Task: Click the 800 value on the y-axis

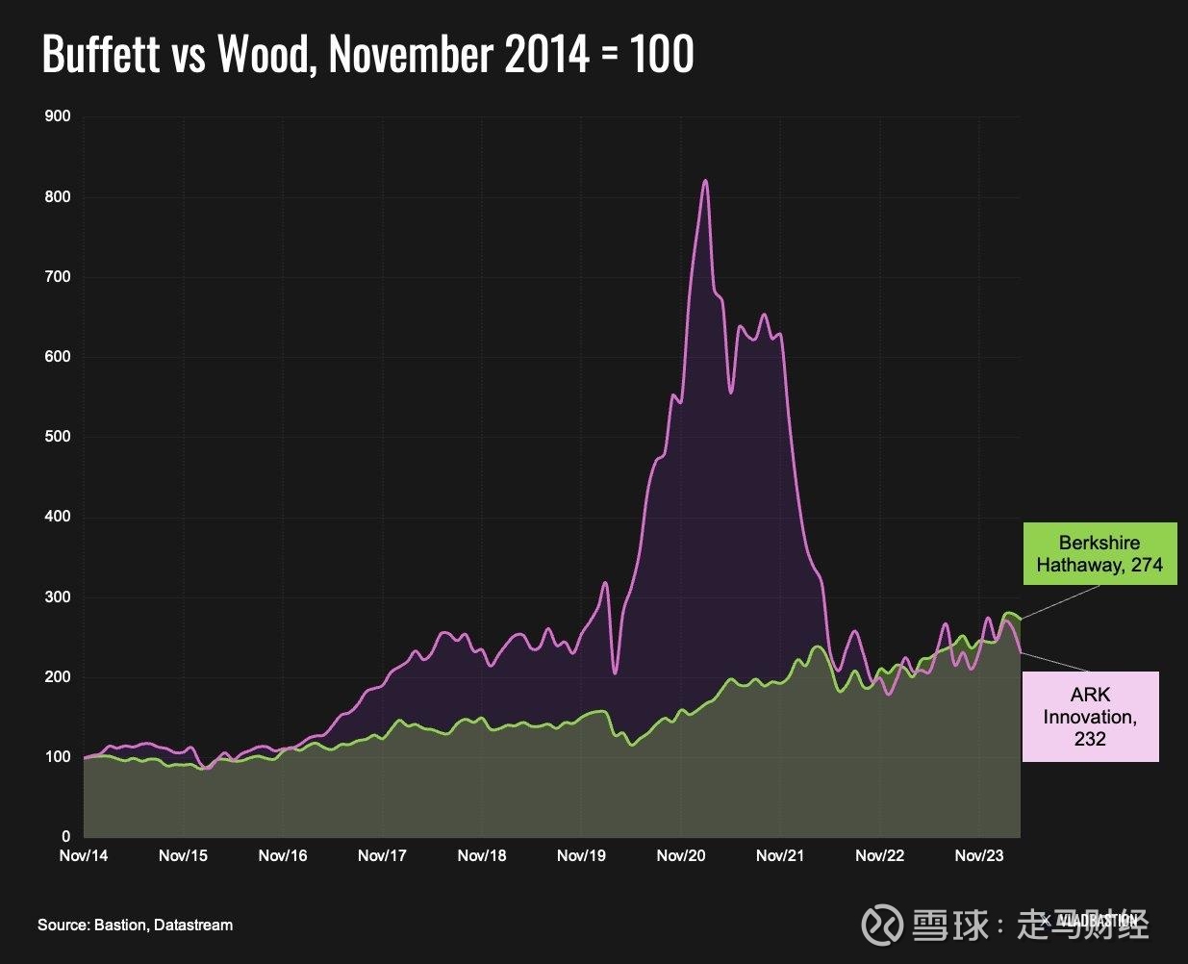Action: [59, 197]
